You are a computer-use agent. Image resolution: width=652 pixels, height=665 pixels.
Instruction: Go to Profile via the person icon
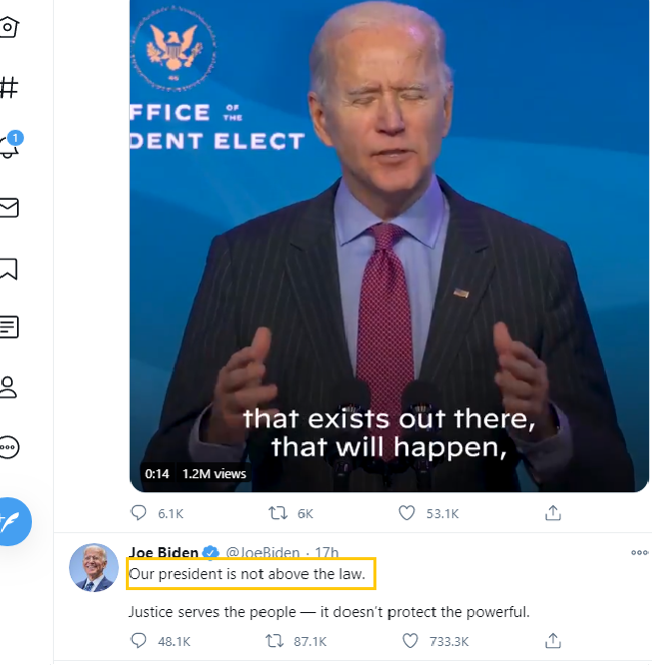click(8, 386)
